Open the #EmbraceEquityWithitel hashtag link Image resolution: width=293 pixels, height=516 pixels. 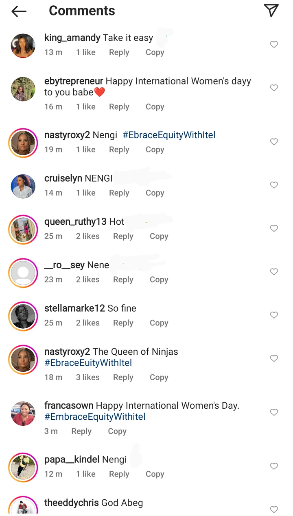(x=95, y=416)
